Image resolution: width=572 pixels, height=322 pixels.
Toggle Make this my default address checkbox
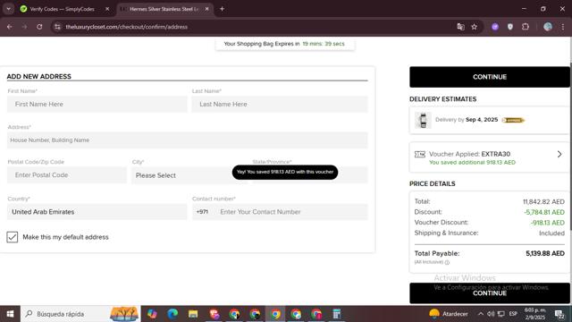(x=12, y=237)
